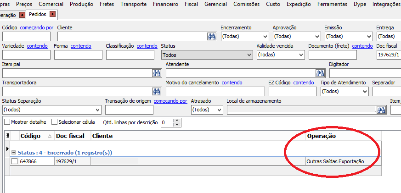Open the Tipo de Atendimento dropdown

[x=345, y=91]
